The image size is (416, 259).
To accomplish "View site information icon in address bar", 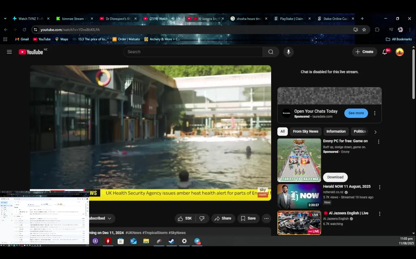I will point(36,29).
